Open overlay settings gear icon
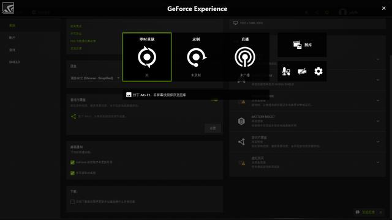 (x=318, y=71)
